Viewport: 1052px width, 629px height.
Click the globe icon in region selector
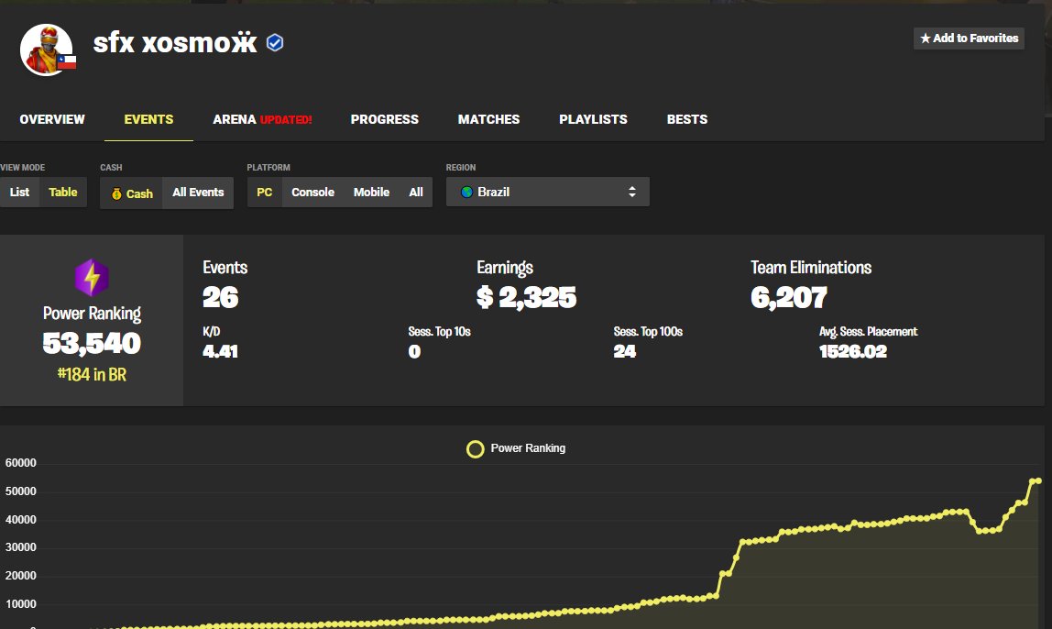point(467,192)
